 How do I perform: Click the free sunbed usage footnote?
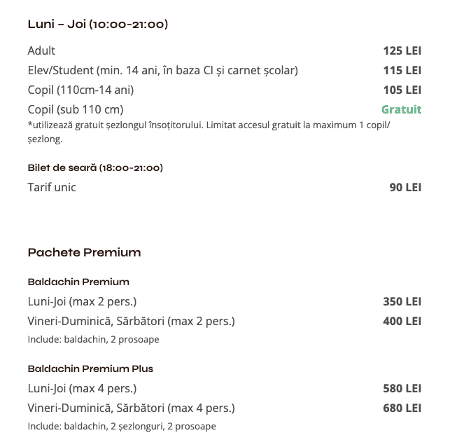[x=209, y=132]
